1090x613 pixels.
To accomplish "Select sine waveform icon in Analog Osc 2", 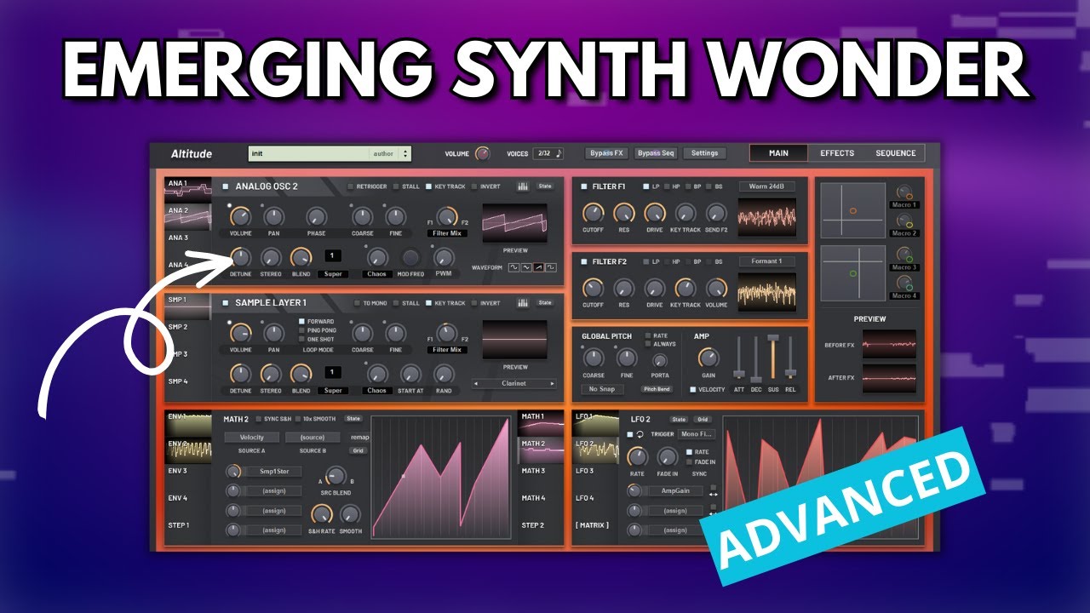I will [x=514, y=267].
